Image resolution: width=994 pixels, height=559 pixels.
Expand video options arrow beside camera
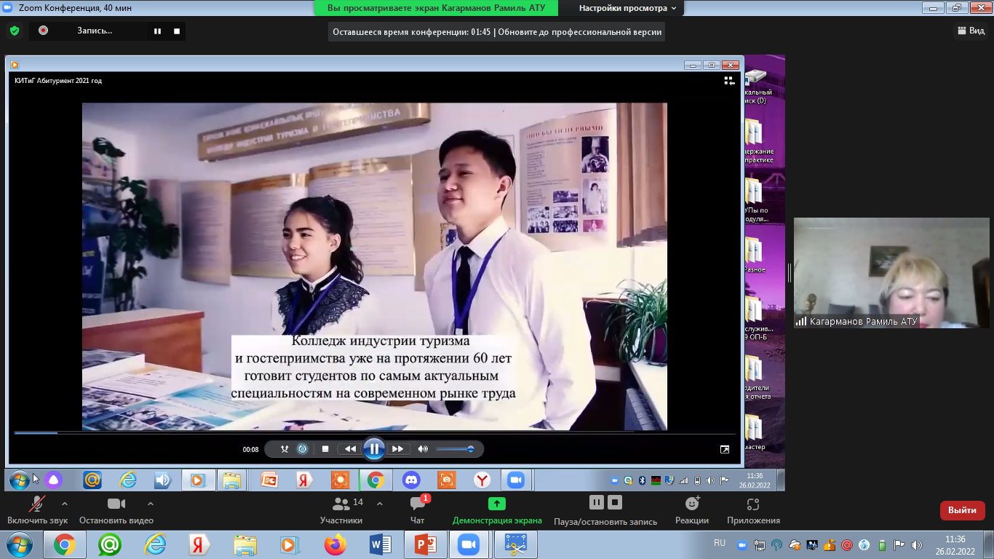click(151, 504)
